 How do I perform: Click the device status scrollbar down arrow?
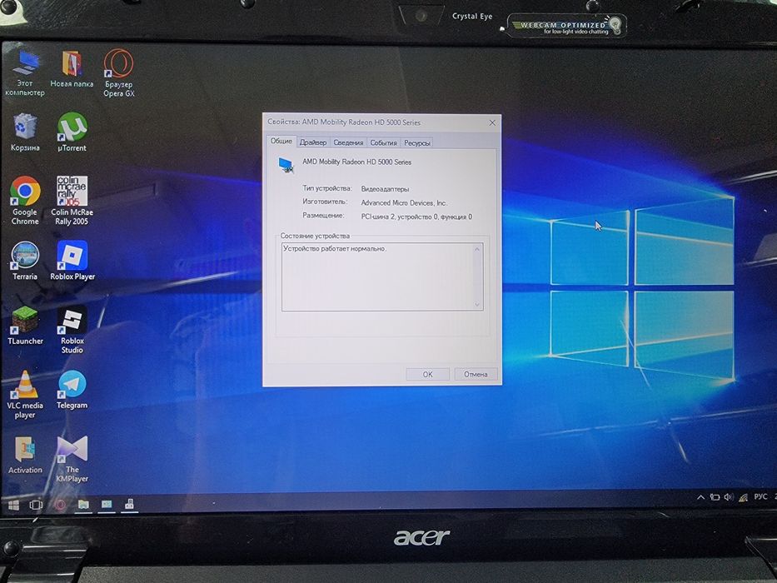click(x=477, y=304)
